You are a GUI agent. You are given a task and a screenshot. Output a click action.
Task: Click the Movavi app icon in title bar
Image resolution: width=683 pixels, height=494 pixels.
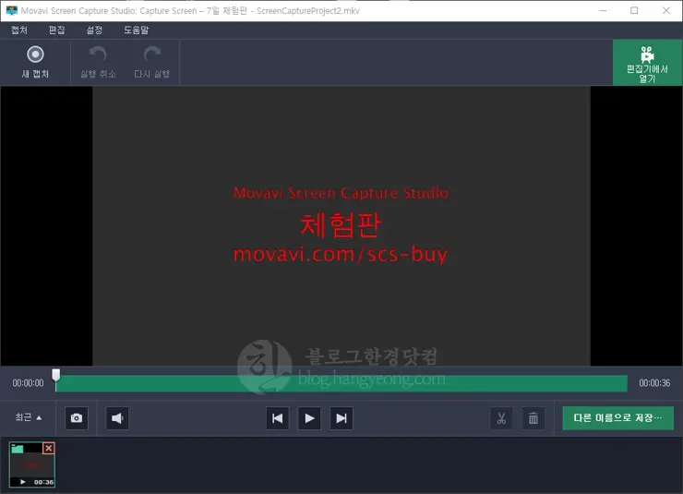[12, 10]
